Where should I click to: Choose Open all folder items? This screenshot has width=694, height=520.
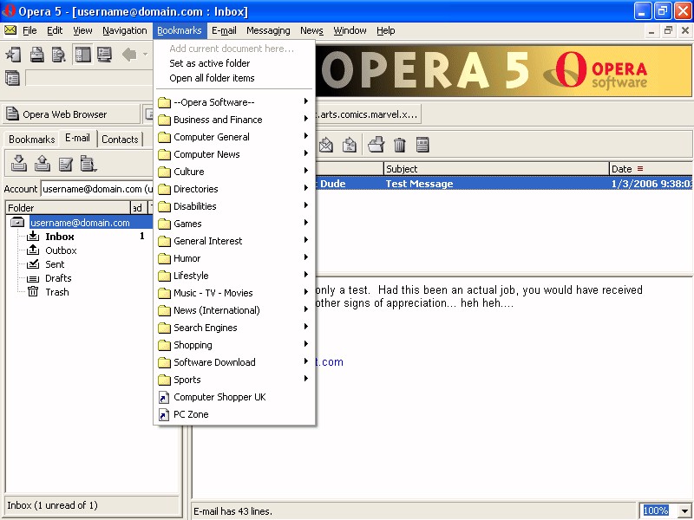click(x=234, y=78)
